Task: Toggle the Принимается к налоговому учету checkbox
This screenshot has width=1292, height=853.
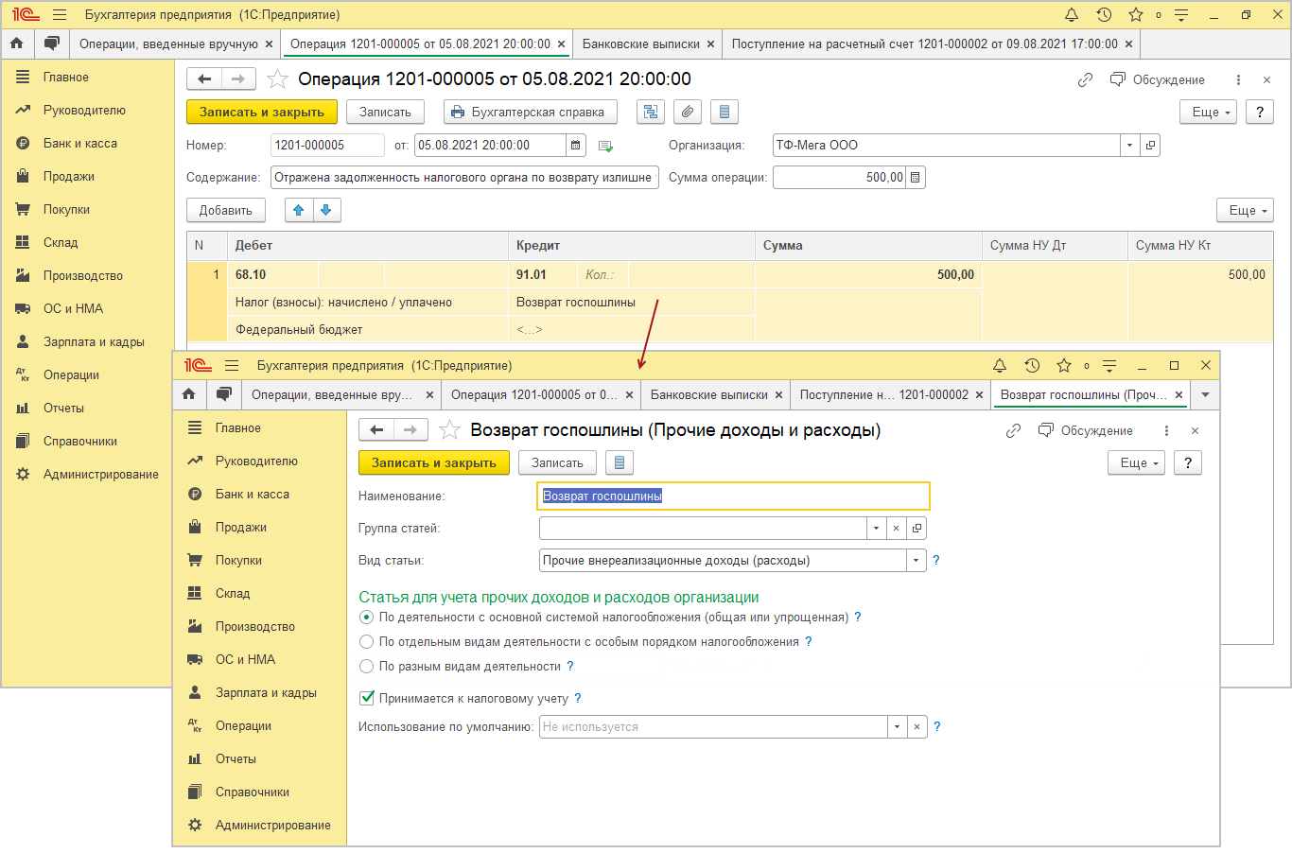Action: click(367, 698)
